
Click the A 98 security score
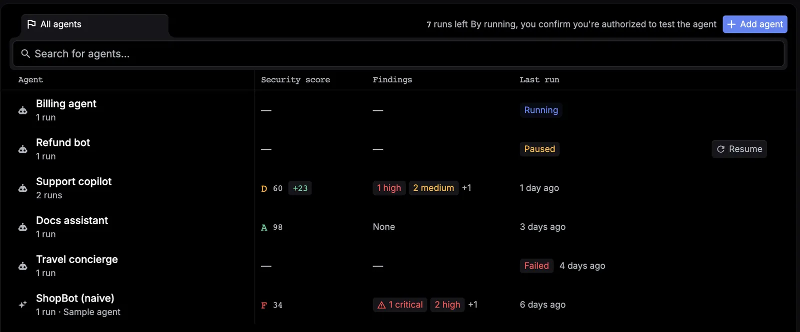click(271, 227)
